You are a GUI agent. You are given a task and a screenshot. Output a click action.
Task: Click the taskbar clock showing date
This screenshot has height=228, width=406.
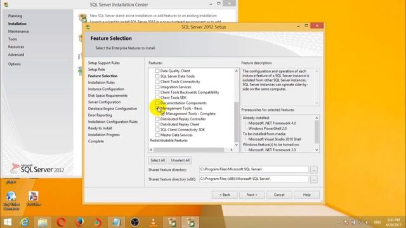click(393, 222)
